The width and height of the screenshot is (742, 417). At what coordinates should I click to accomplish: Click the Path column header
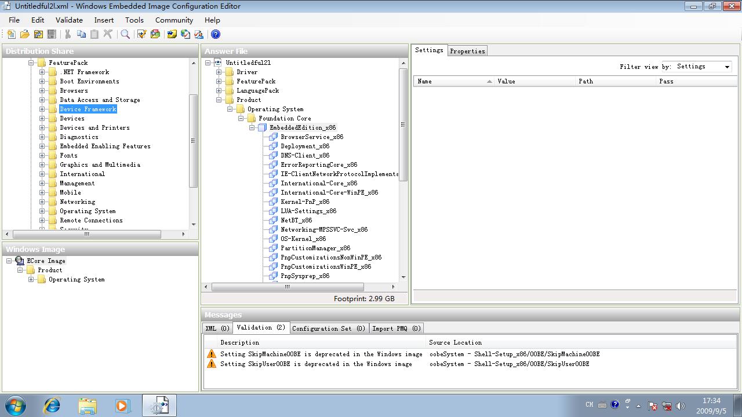[x=616, y=81]
